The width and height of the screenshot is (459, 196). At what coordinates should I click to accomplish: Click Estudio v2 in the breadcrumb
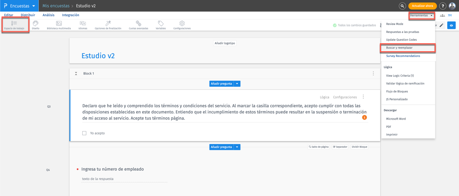(86, 6)
